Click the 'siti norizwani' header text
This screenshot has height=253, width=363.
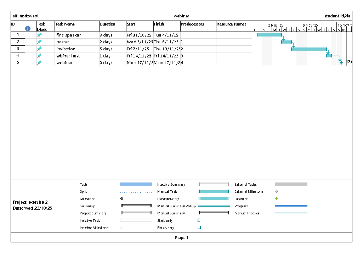25,16
